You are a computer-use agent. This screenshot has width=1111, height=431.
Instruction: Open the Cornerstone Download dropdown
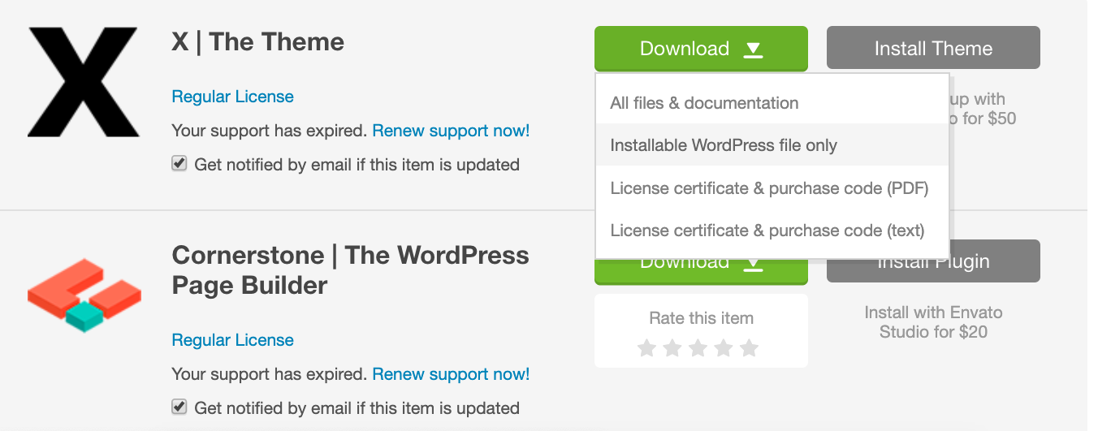(701, 272)
